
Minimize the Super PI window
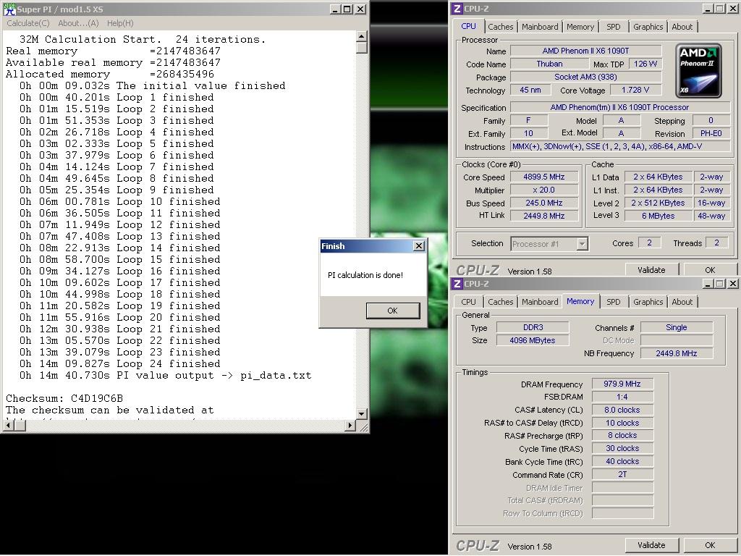(x=335, y=9)
